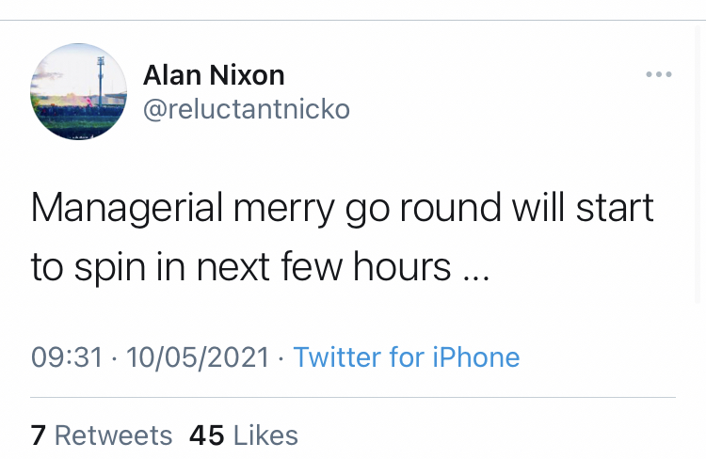Click the tweet text about managerial merry go round
706x459 pixels.
point(343,237)
